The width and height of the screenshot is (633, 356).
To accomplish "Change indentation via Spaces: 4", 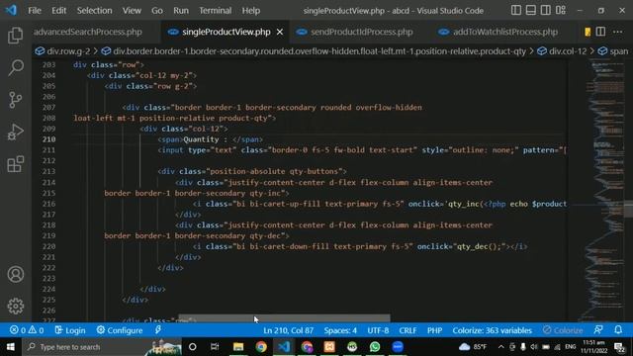I will point(340,330).
